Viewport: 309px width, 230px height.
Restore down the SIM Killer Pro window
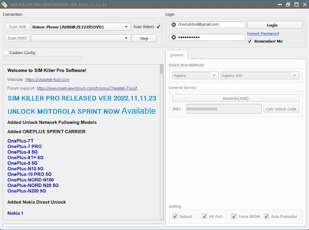288,4
